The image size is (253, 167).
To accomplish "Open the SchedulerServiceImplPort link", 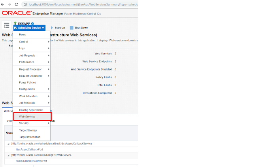I will click(32, 161).
